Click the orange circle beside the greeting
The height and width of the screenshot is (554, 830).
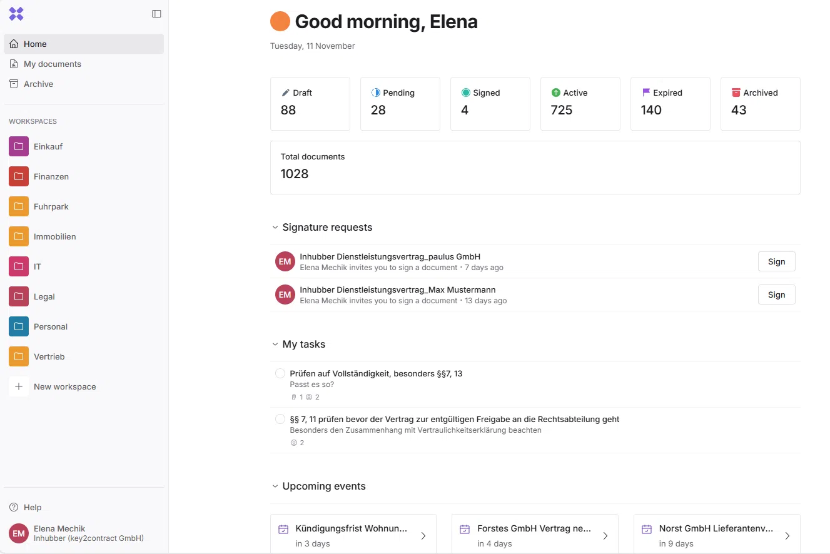pos(280,21)
